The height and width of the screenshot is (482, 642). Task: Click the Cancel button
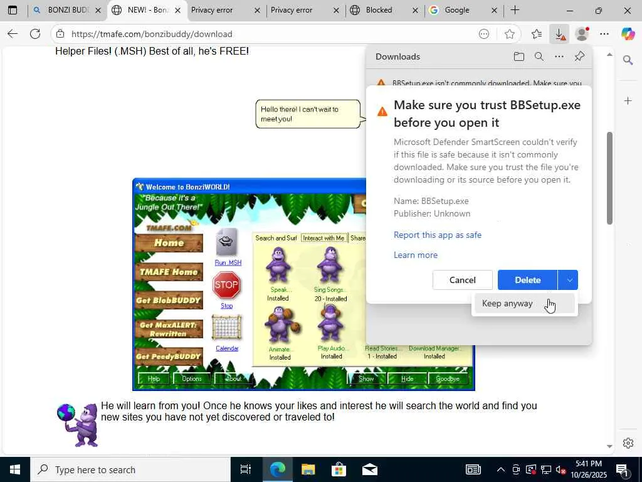point(462,280)
